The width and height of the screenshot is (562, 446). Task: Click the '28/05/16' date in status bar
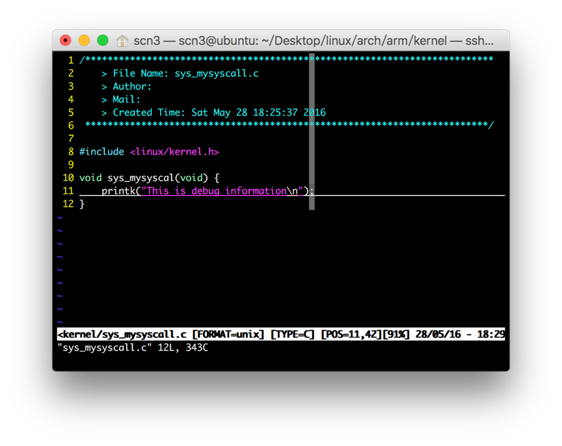click(438, 335)
